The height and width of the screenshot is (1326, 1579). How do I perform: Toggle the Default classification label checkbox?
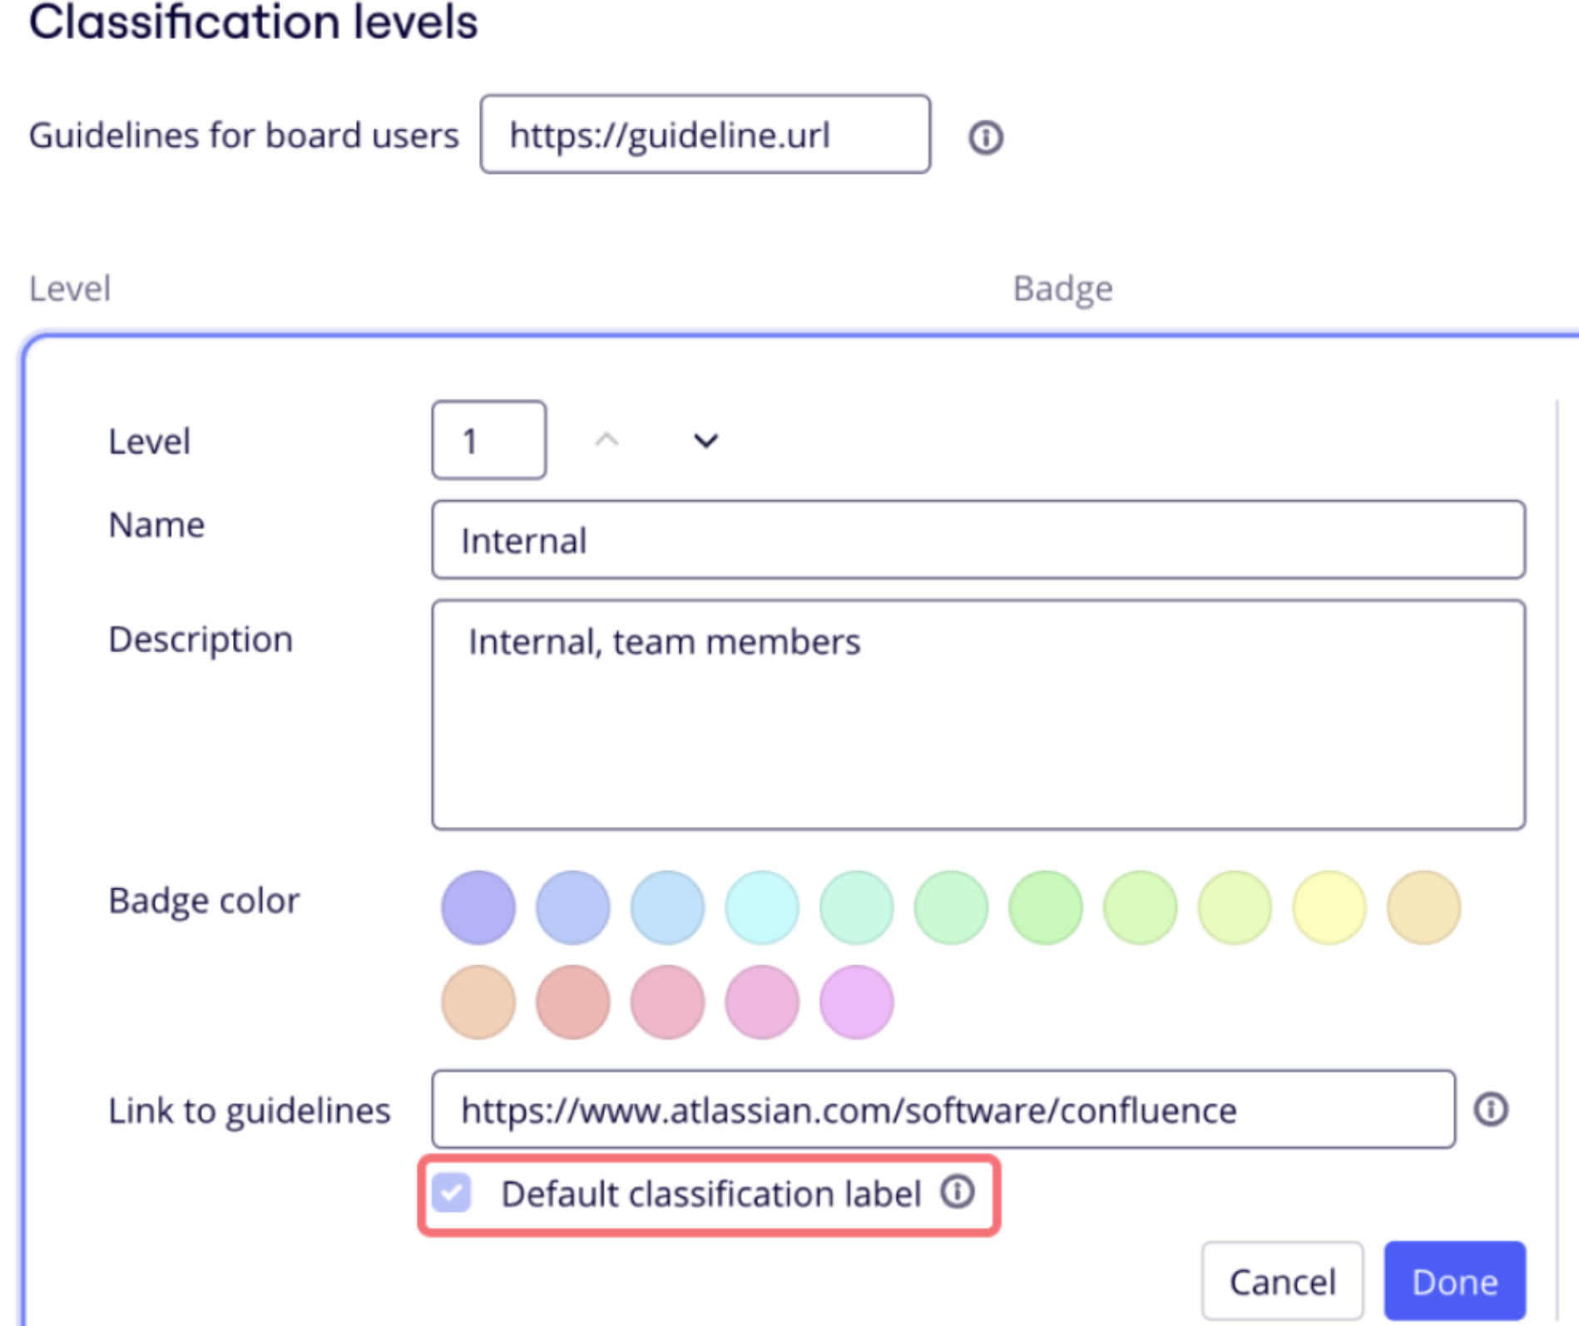452,1193
